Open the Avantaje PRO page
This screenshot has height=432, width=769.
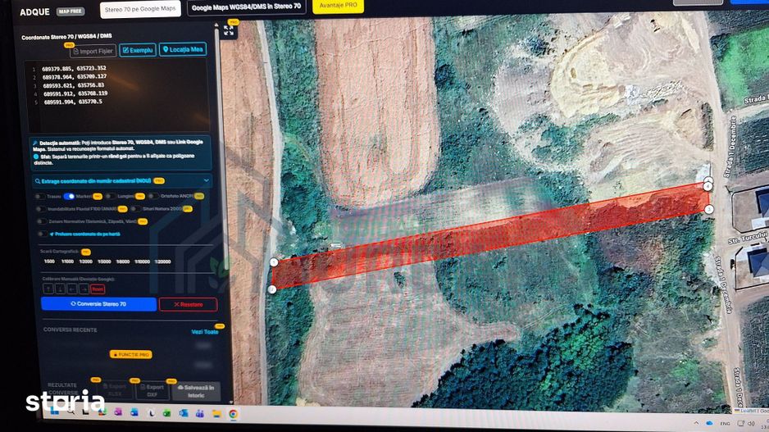click(x=338, y=6)
